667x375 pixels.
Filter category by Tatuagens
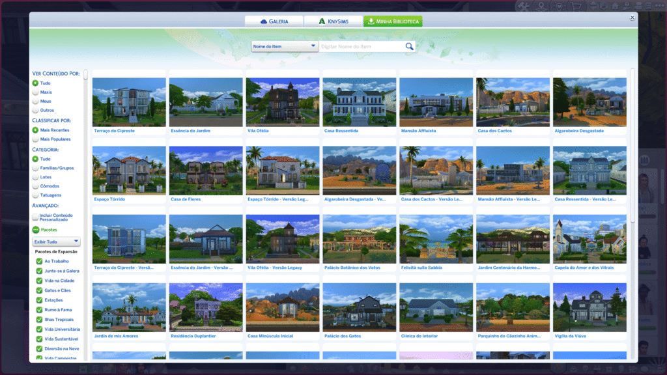pos(35,195)
